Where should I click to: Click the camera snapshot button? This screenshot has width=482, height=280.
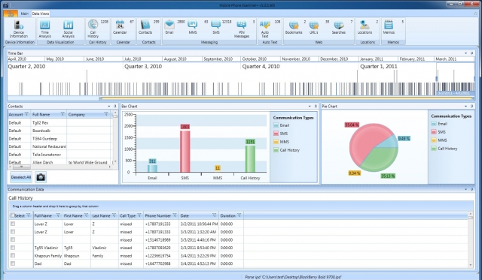point(40,177)
